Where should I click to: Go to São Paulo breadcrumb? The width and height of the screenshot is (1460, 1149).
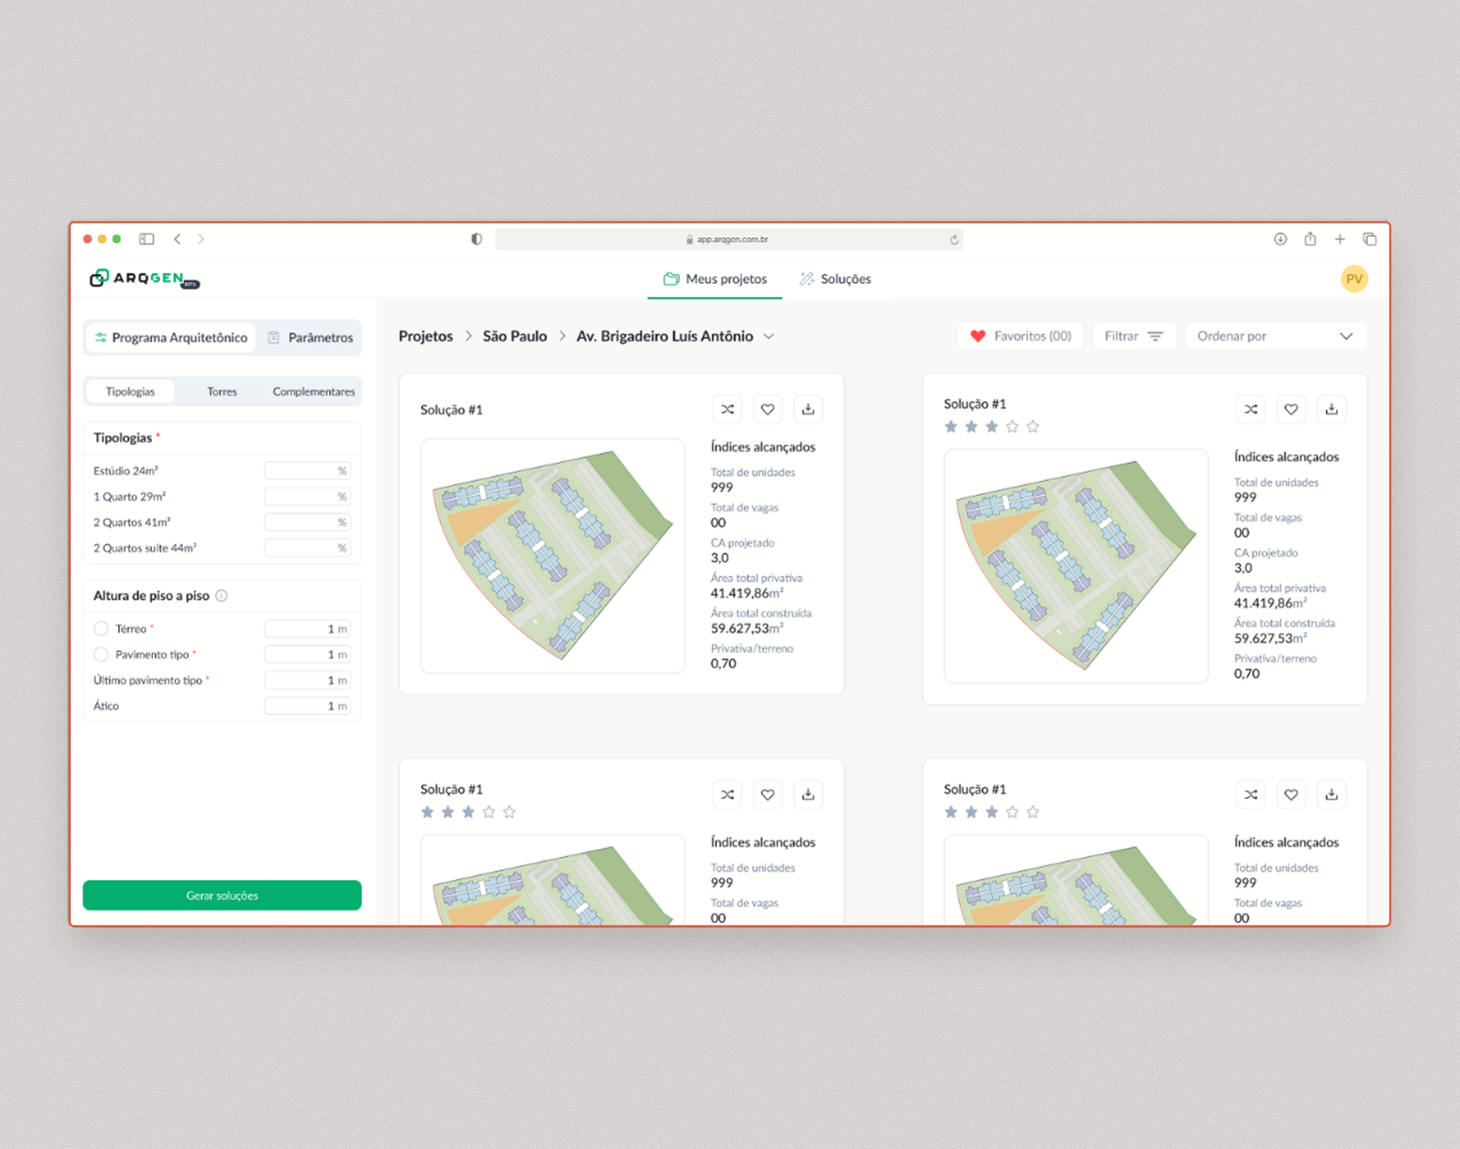click(x=515, y=336)
